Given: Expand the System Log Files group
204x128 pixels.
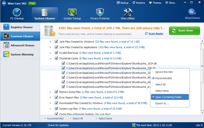Looking at the screenshot, I should point(50,109).
